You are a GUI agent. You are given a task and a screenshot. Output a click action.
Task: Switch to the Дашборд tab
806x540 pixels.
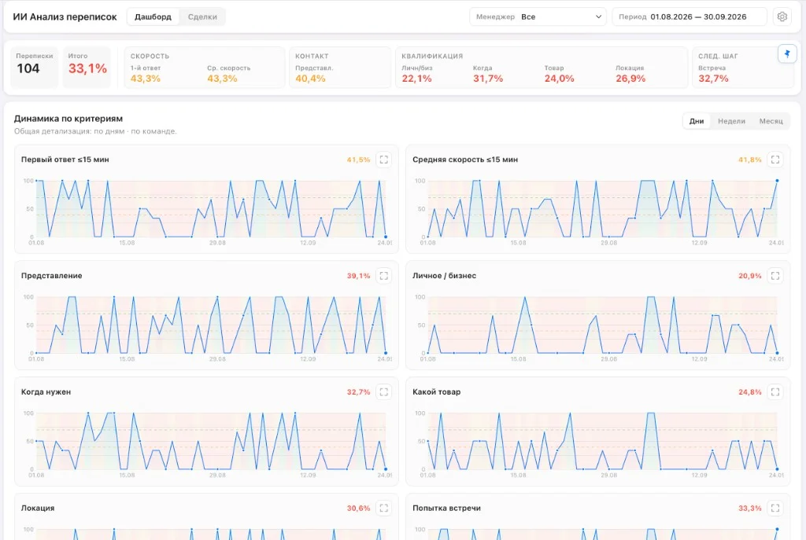point(153,17)
